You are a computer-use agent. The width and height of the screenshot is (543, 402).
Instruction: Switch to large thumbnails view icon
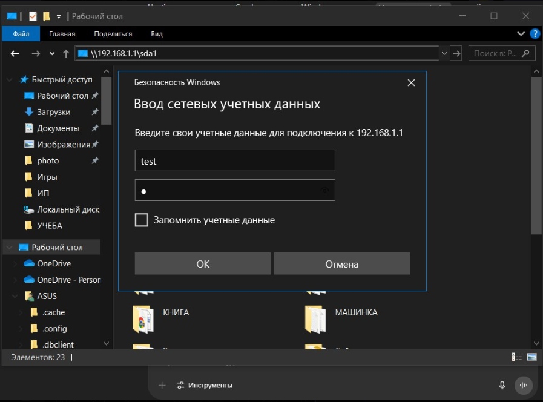point(531,357)
